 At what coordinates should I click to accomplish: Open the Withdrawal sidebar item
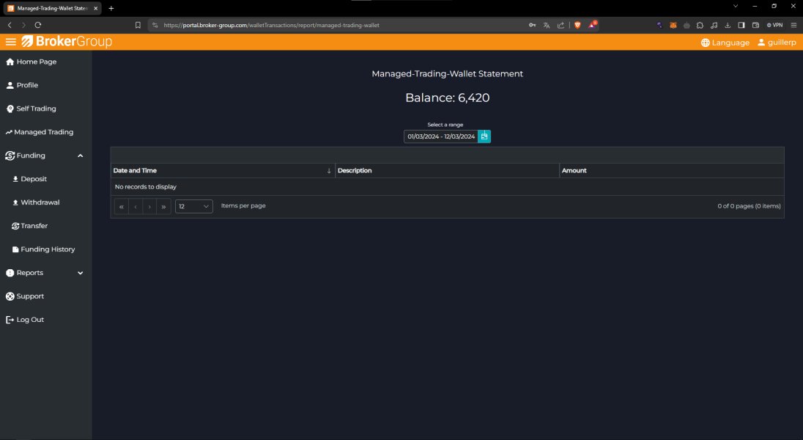coord(40,202)
